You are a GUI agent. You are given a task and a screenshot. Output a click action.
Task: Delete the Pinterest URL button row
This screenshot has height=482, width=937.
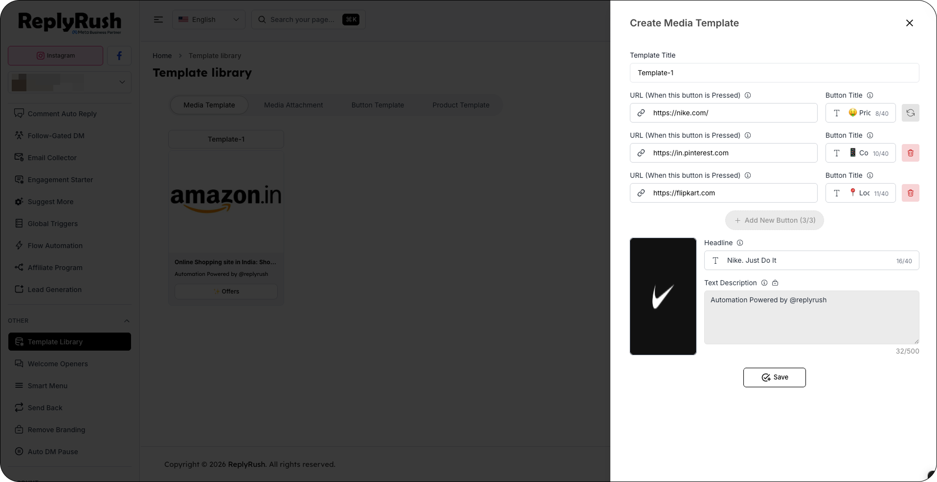[x=910, y=153]
